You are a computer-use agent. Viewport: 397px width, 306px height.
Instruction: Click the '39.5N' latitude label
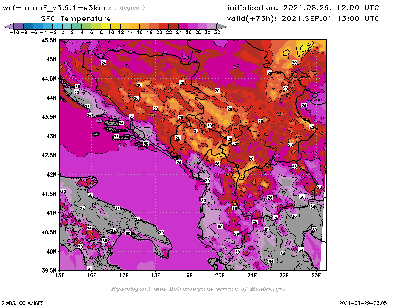49,271
